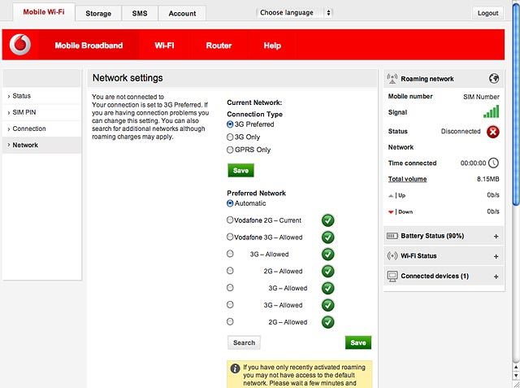Click the battery icon in Battery Status
Image resolution: width=520 pixels, height=388 pixels.
(x=392, y=236)
